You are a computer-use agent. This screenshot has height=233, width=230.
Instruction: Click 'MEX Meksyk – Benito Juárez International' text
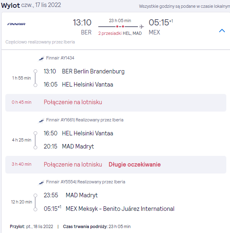[x=120, y=209]
